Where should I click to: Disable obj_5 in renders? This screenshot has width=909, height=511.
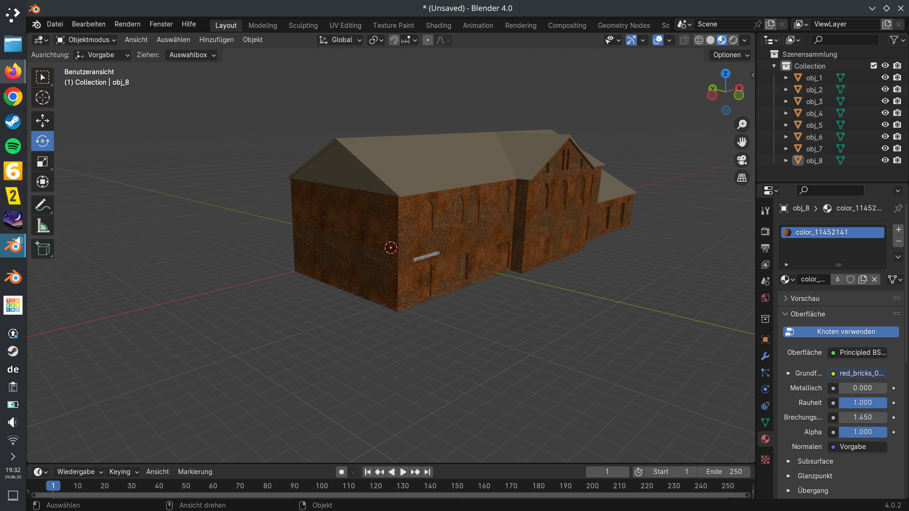coord(897,125)
